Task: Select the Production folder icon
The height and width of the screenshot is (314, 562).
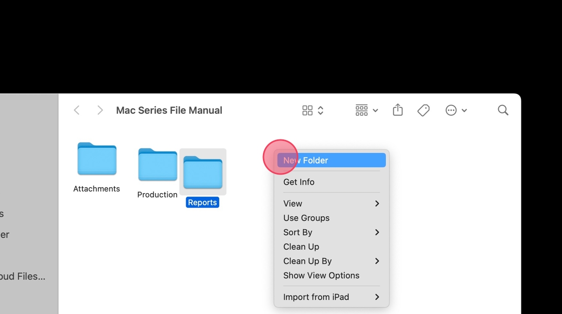Action: click(158, 165)
